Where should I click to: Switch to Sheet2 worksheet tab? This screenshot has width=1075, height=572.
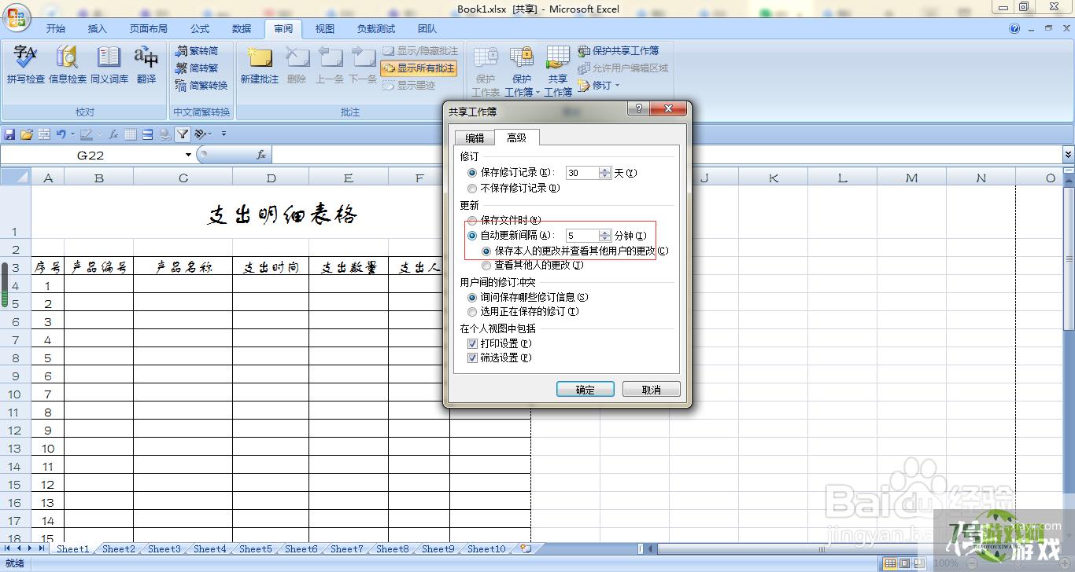(x=118, y=549)
